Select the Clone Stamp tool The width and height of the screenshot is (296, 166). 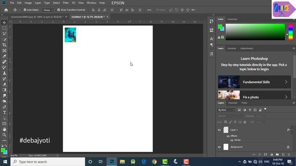(x=4, y=73)
